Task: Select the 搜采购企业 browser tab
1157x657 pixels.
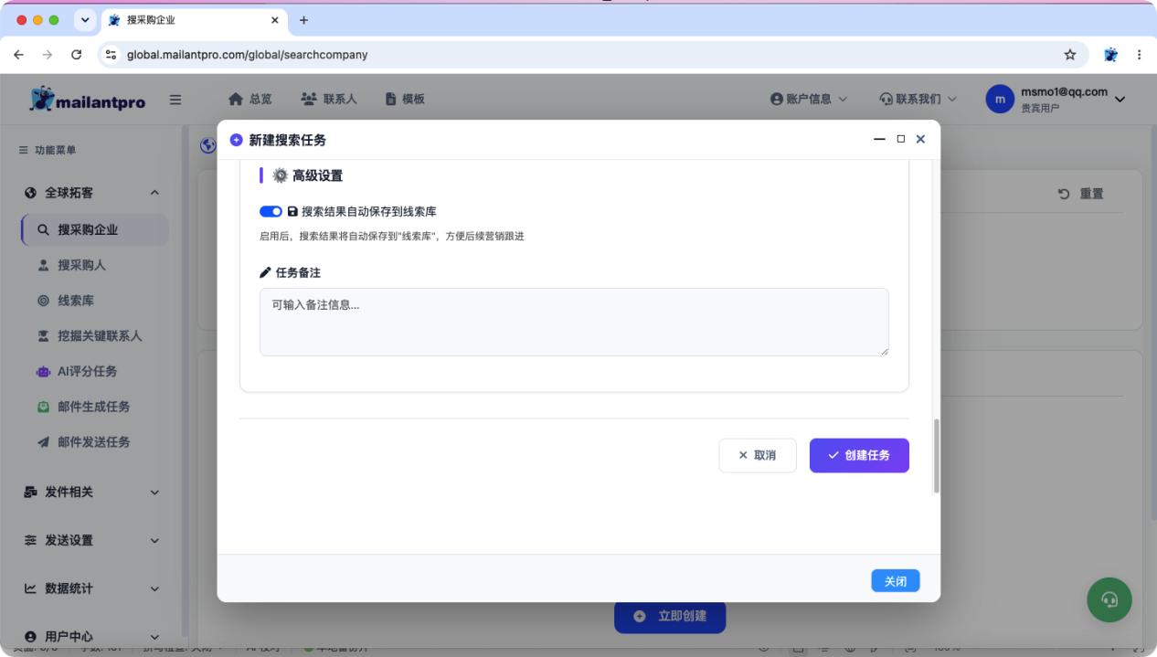Action: pyautogui.click(x=196, y=20)
